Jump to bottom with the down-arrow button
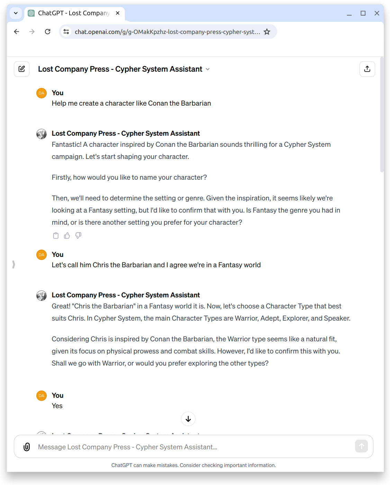Screen dimensions: 390x485 [x=188, y=419]
